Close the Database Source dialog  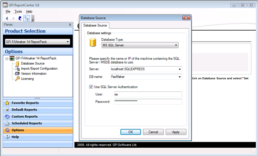pos(186,18)
